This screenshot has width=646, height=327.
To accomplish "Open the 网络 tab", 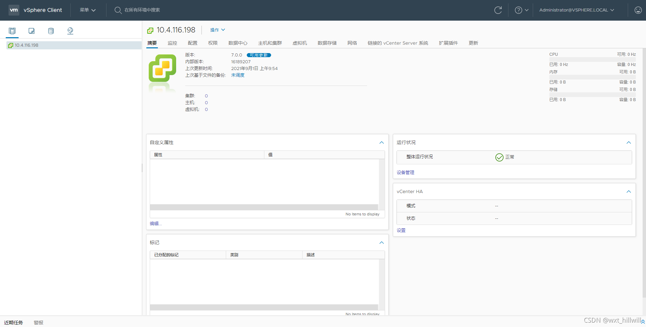I will tap(352, 43).
